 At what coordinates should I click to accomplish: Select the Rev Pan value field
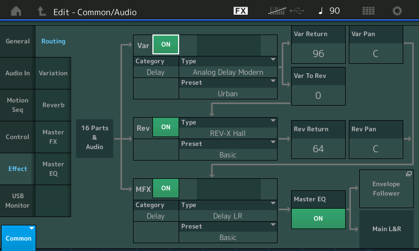376,149
